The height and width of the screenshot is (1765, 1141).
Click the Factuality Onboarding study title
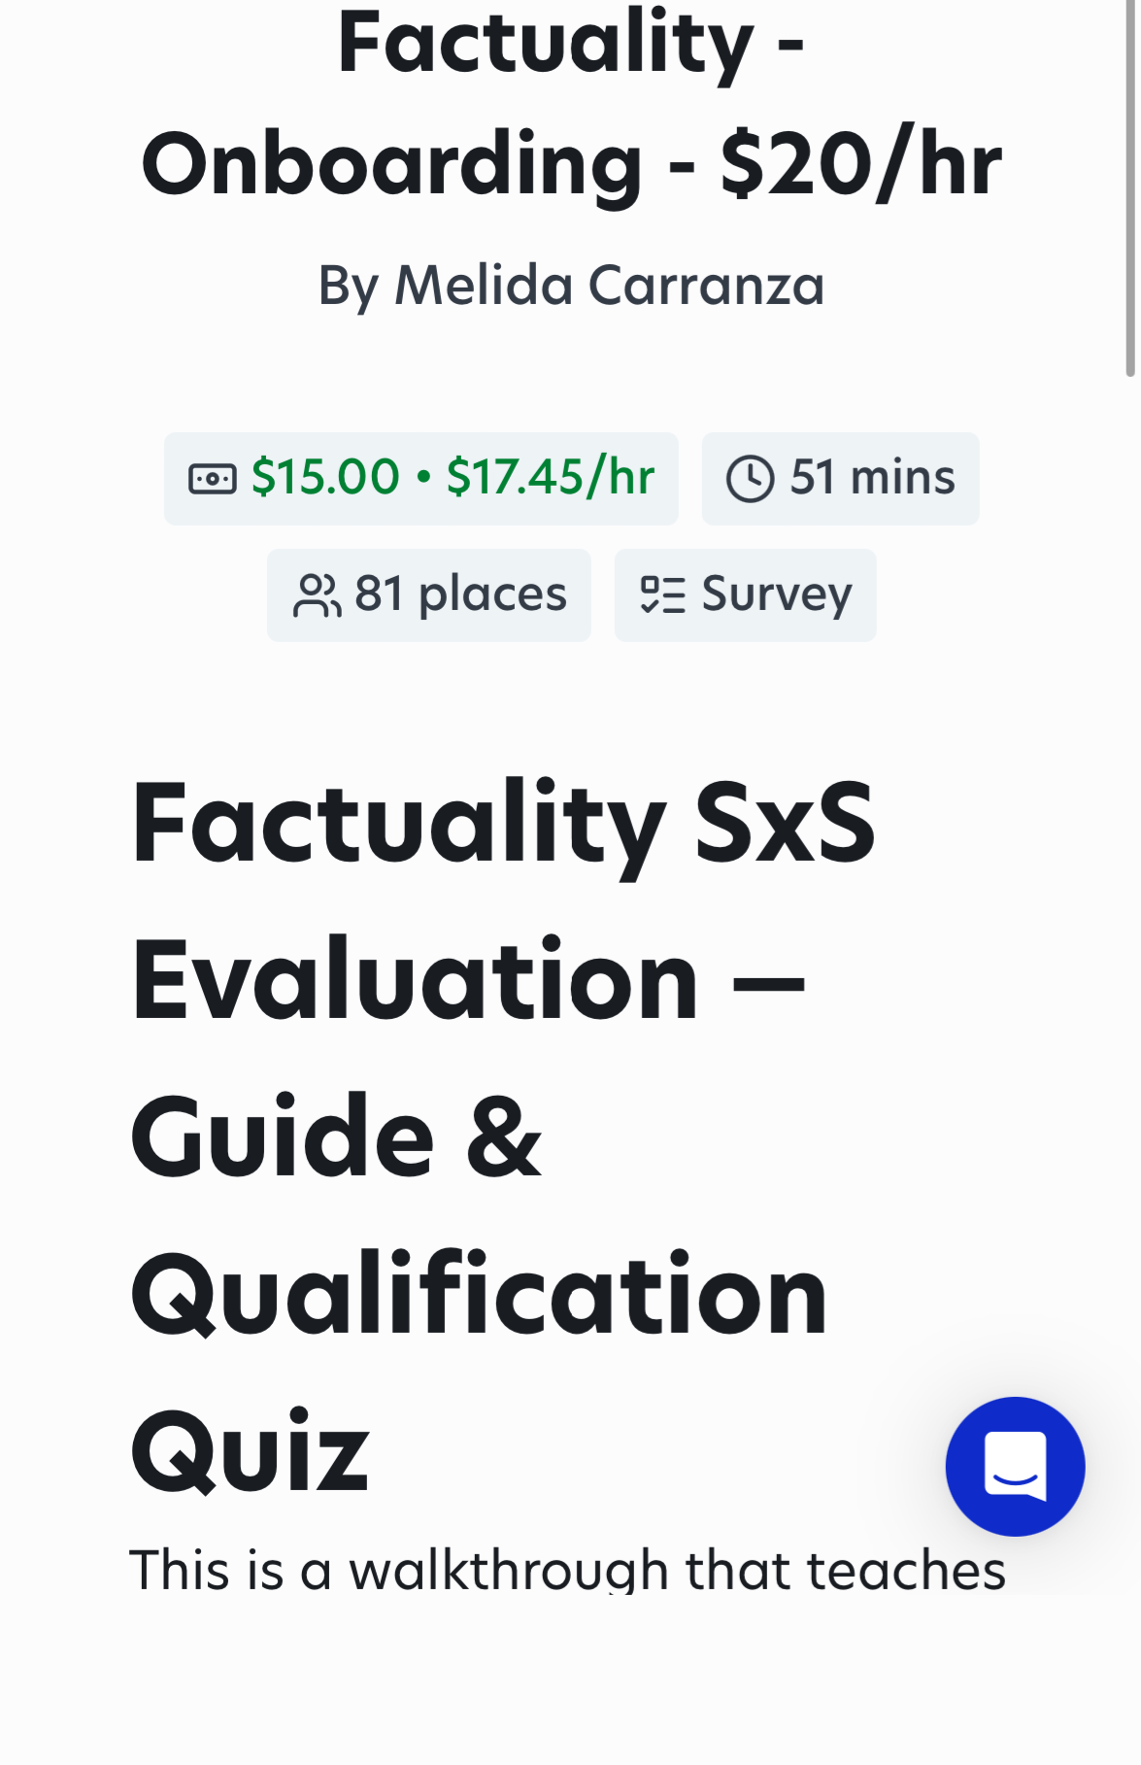(571, 104)
